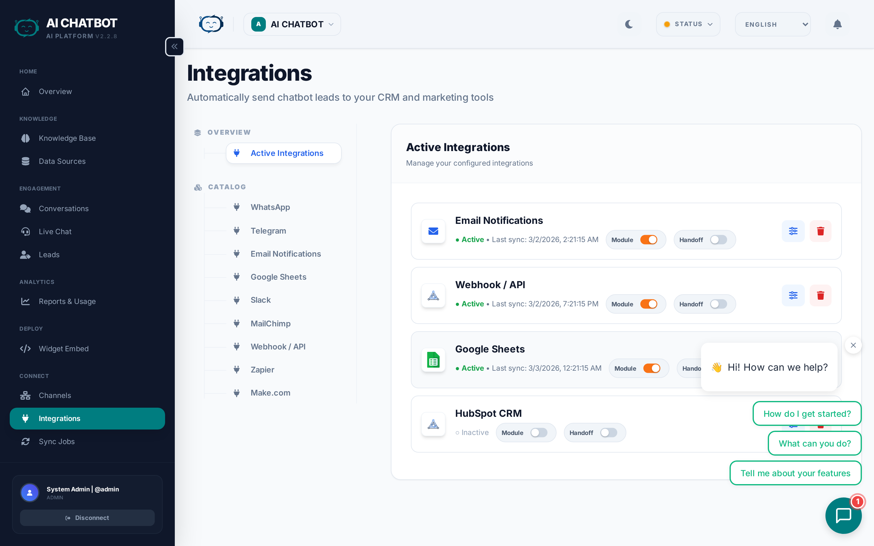The height and width of the screenshot is (546, 874).
Task: Click the Disconnect button
Action: point(87,518)
